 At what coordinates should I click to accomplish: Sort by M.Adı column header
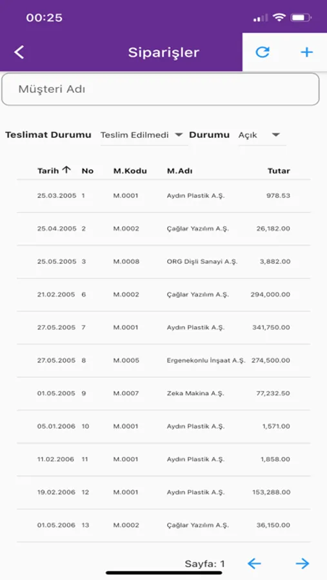click(179, 171)
